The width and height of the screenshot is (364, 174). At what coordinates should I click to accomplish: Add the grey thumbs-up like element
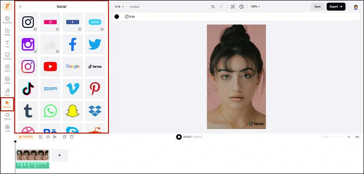(50, 44)
